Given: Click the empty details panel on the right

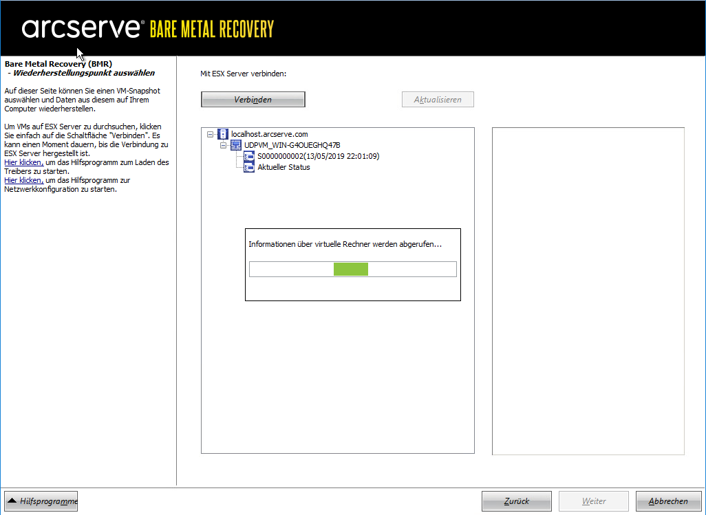Looking at the screenshot, I should tap(588, 291).
